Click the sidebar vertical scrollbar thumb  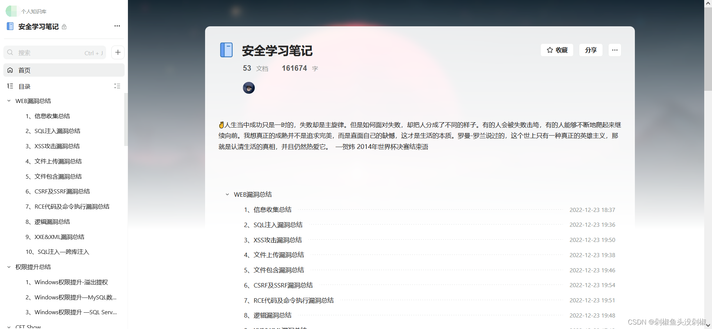coord(126,119)
